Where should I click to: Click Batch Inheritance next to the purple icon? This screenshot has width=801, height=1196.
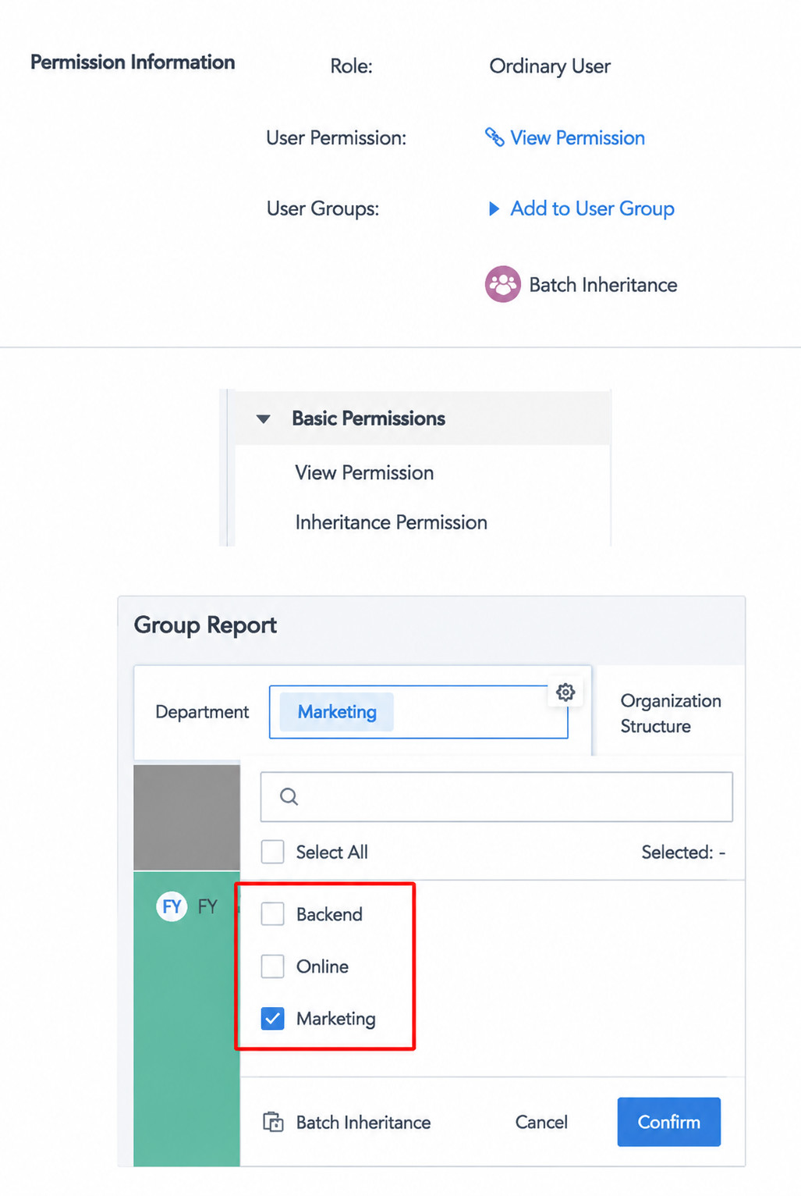(603, 284)
